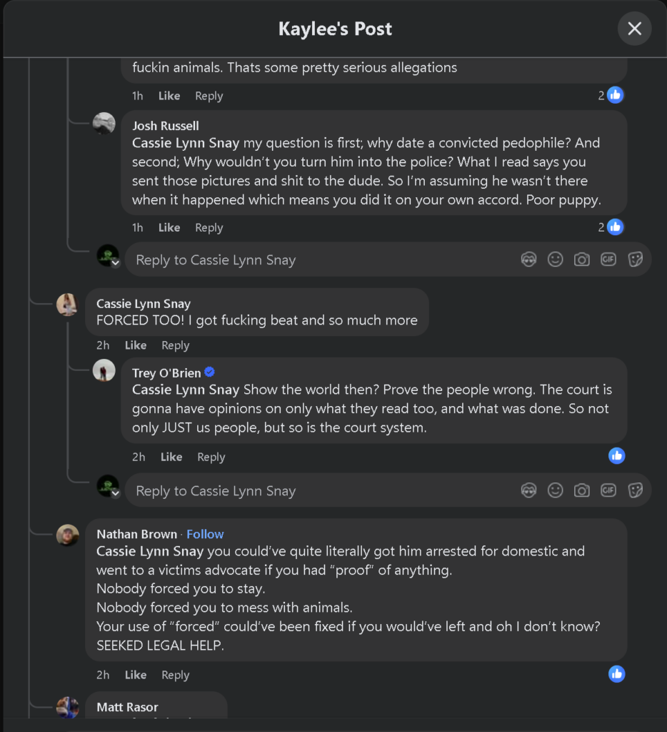Like Josh Russell's comment

click(x=169, y=227)
